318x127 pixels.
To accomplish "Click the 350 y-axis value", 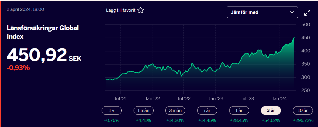I will point(306,64).
